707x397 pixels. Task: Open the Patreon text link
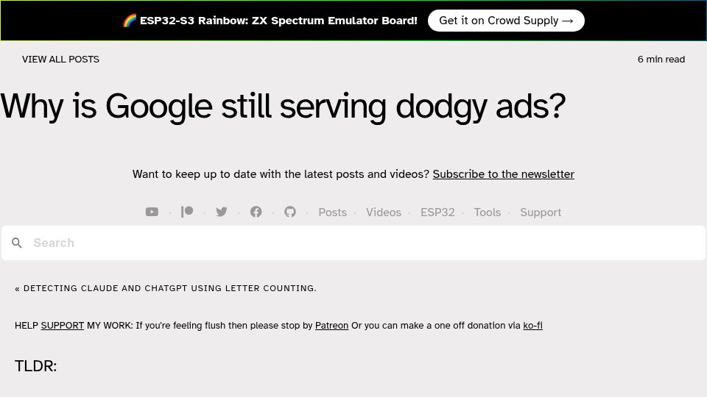tap(331, 326)
